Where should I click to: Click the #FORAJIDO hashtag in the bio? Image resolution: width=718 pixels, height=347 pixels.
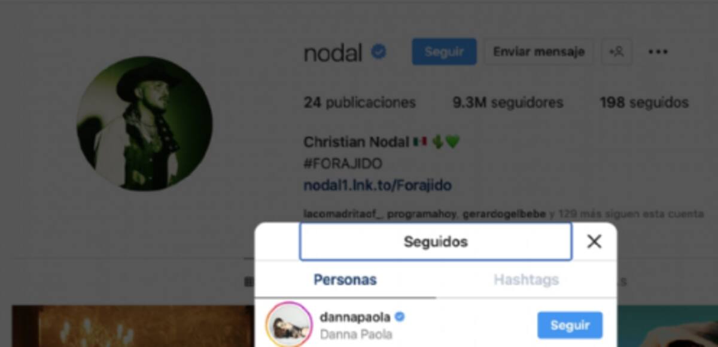coord(343,164)
